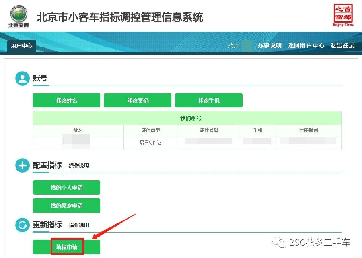Click the 填报申请 button
362x258 pixels.
tap(66, 247)
